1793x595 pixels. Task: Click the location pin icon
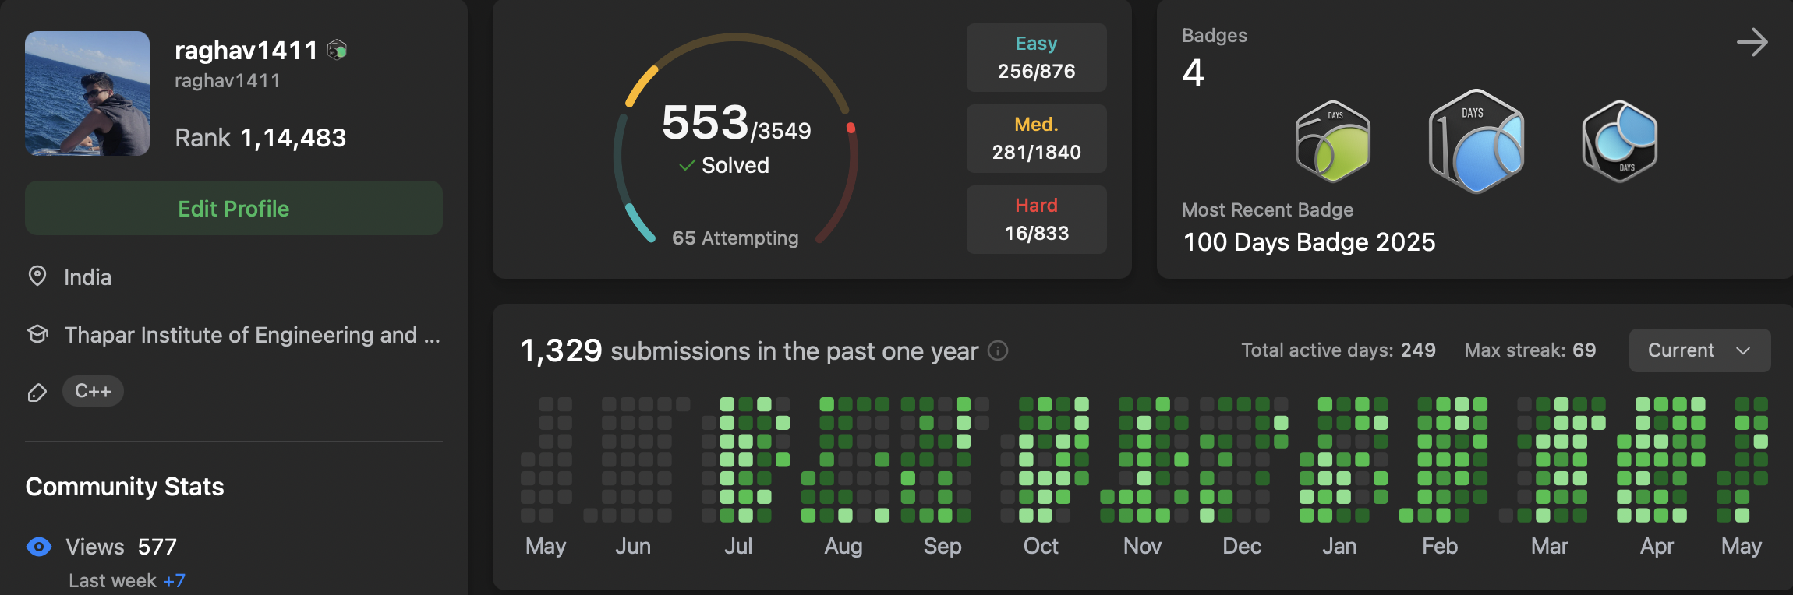[x=37, y=276]
